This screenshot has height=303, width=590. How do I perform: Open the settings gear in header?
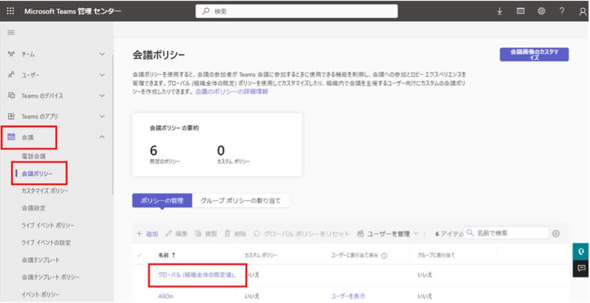pyautogui.click(x=541, y=11)
